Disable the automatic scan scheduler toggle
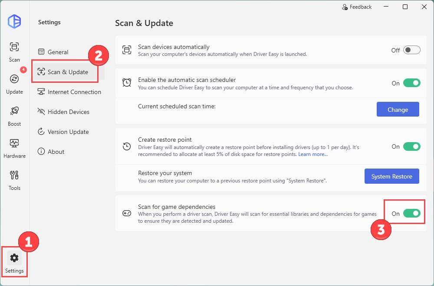 click(411, 83)
